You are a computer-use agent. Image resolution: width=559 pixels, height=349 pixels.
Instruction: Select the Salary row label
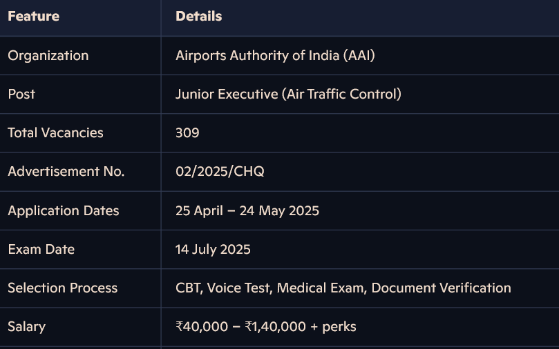(26, 326)
